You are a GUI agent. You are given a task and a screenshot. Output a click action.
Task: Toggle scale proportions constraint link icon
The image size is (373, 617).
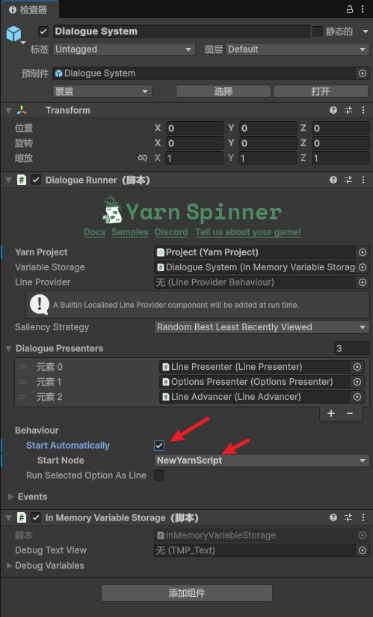click(143, 158)
